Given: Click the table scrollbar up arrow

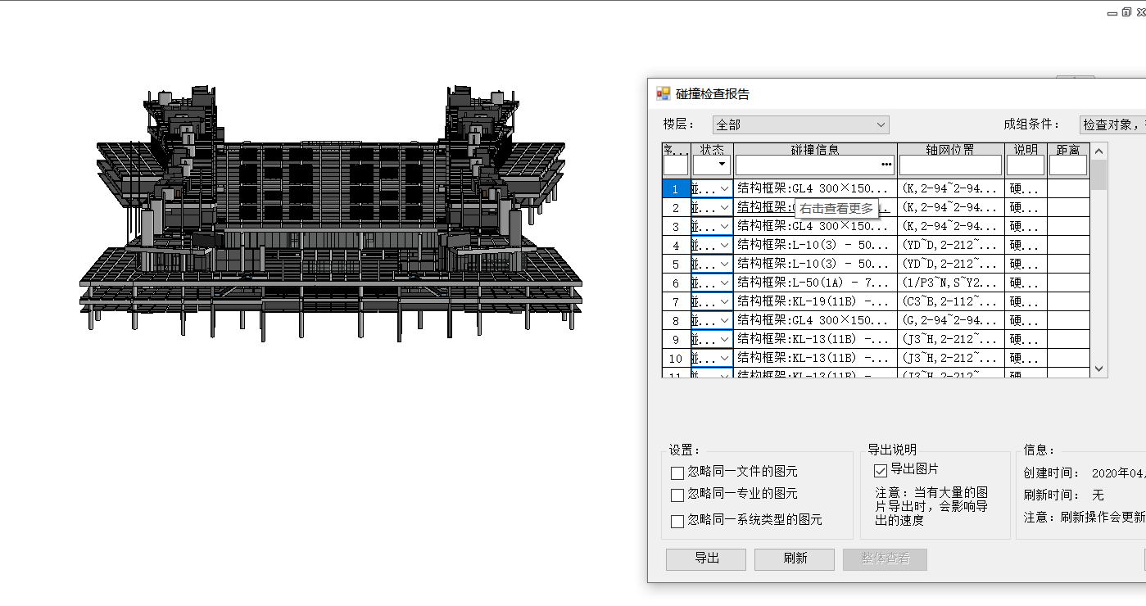Looking at the screenshot, I should [x=1099, y=151].
